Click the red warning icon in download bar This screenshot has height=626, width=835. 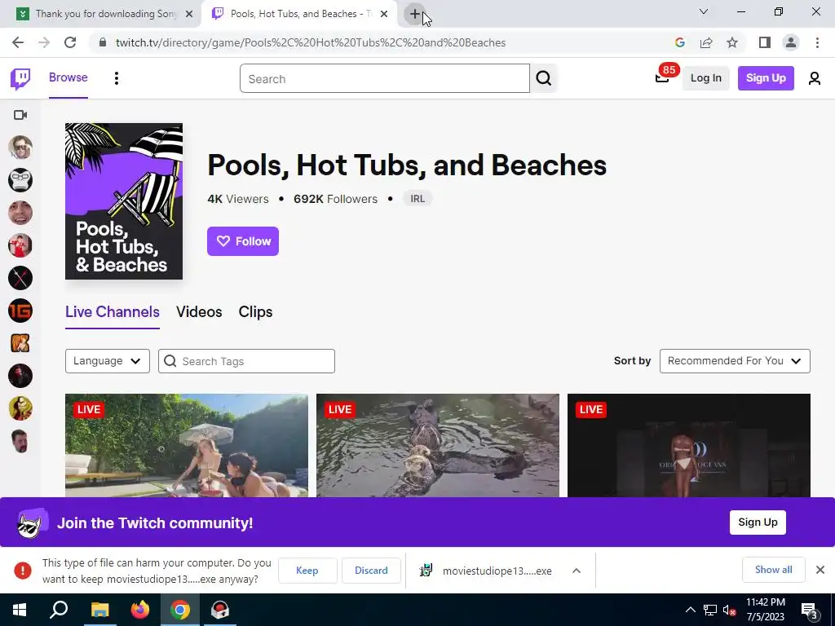[x=22, y=570]
